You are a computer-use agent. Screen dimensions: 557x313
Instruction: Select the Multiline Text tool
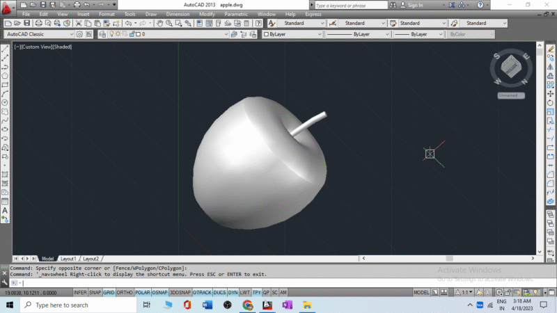pos(5,211)
